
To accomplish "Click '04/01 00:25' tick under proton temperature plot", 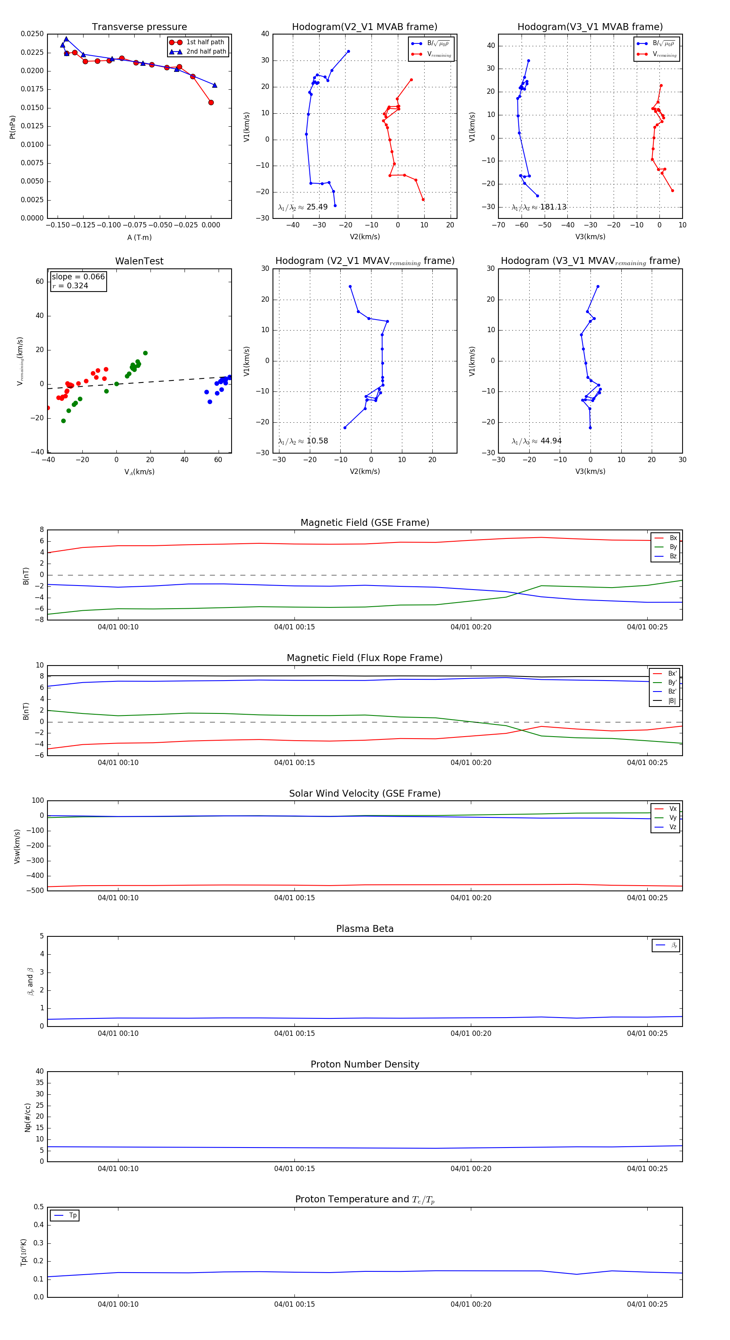I will coord(647,1304).
